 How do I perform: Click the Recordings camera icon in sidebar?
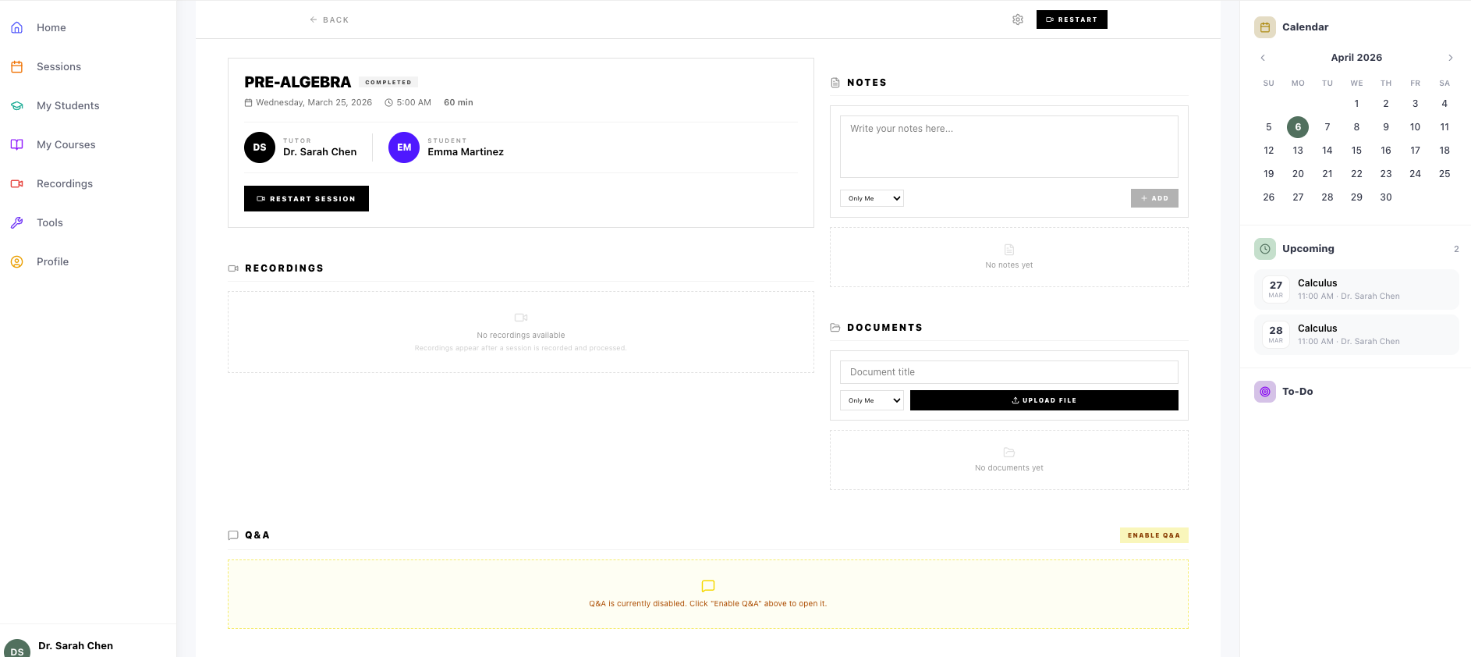click(x=16, y=183)
